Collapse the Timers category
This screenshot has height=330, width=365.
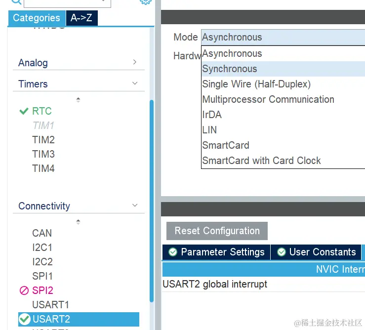click(x=79, y=84)
